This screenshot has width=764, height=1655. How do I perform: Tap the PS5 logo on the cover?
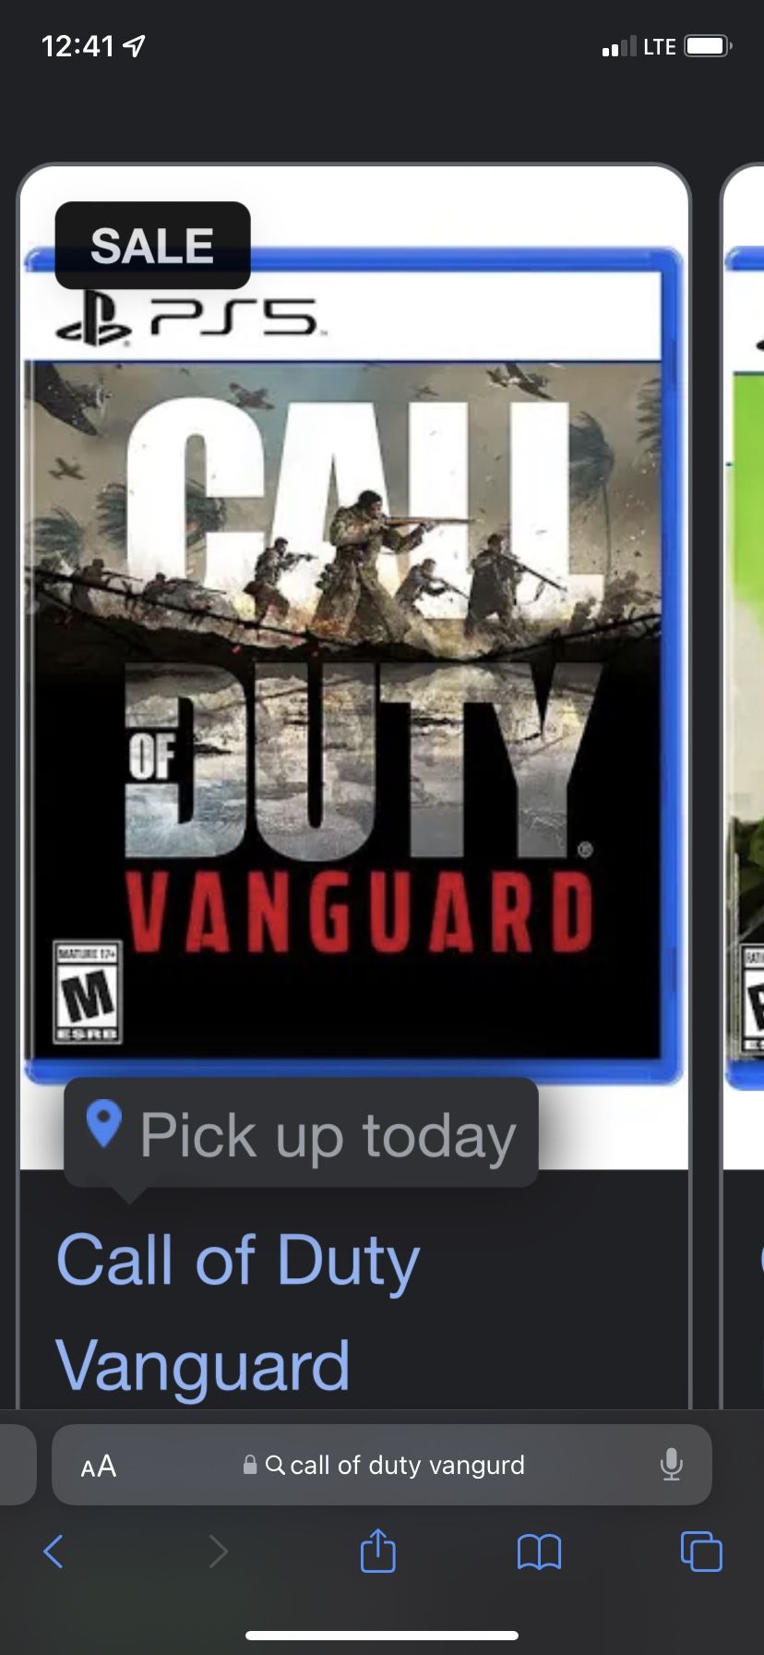[187, 320]
